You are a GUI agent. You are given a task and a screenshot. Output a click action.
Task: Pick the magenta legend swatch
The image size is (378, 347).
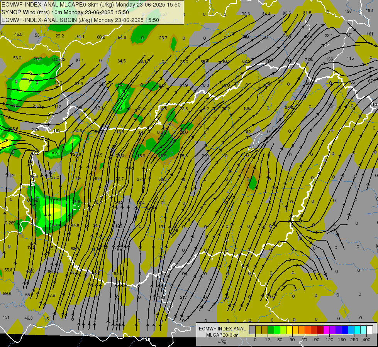pyautogui.click(x=326, y=330)
